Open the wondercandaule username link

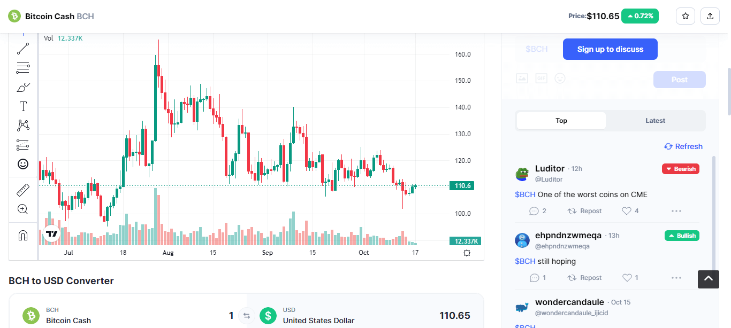[x=569, y=302]
